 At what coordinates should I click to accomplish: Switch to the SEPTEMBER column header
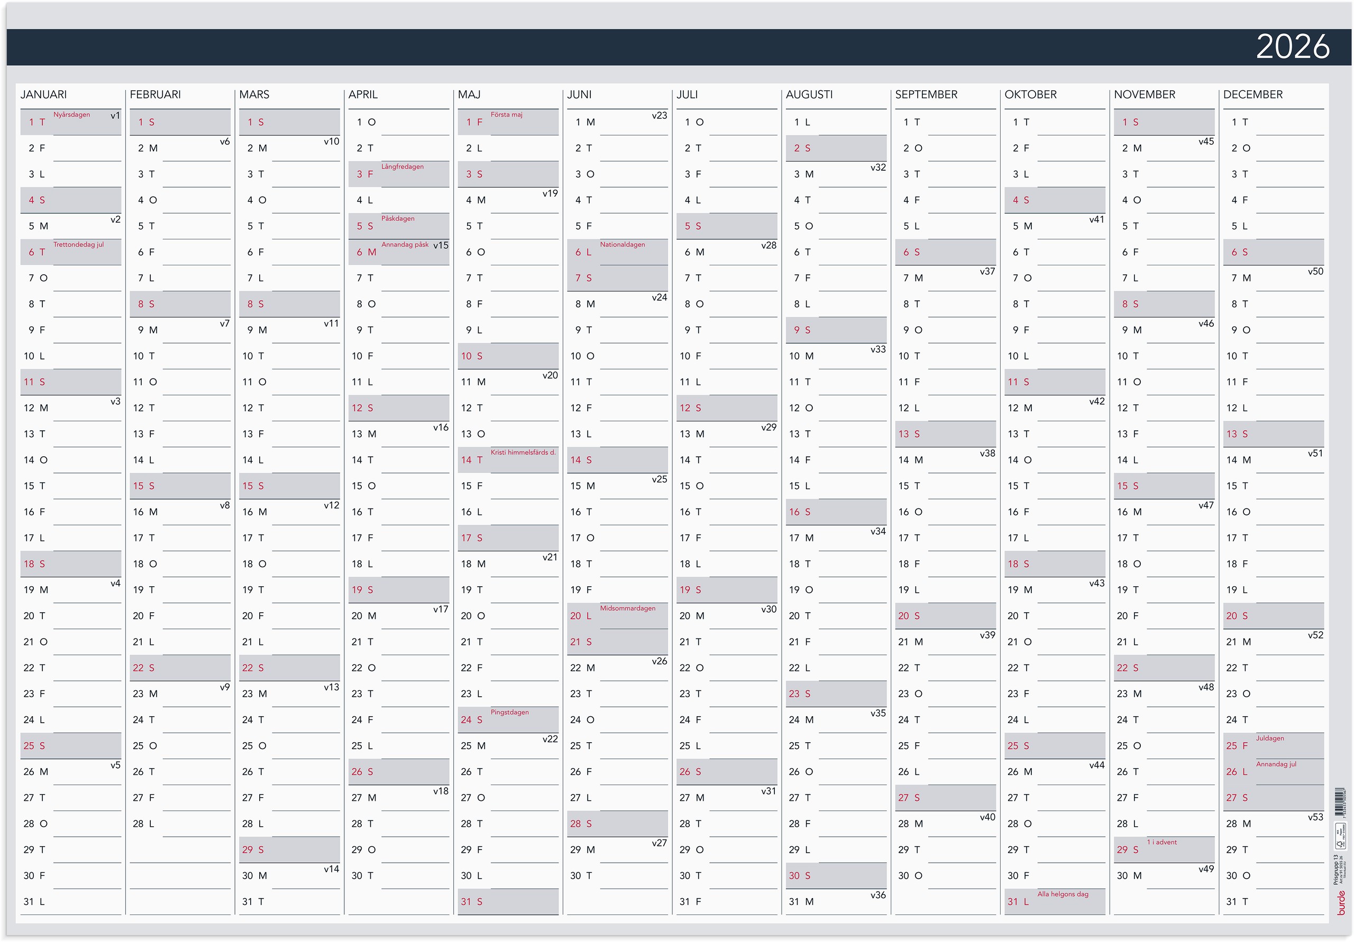point(927,94)
